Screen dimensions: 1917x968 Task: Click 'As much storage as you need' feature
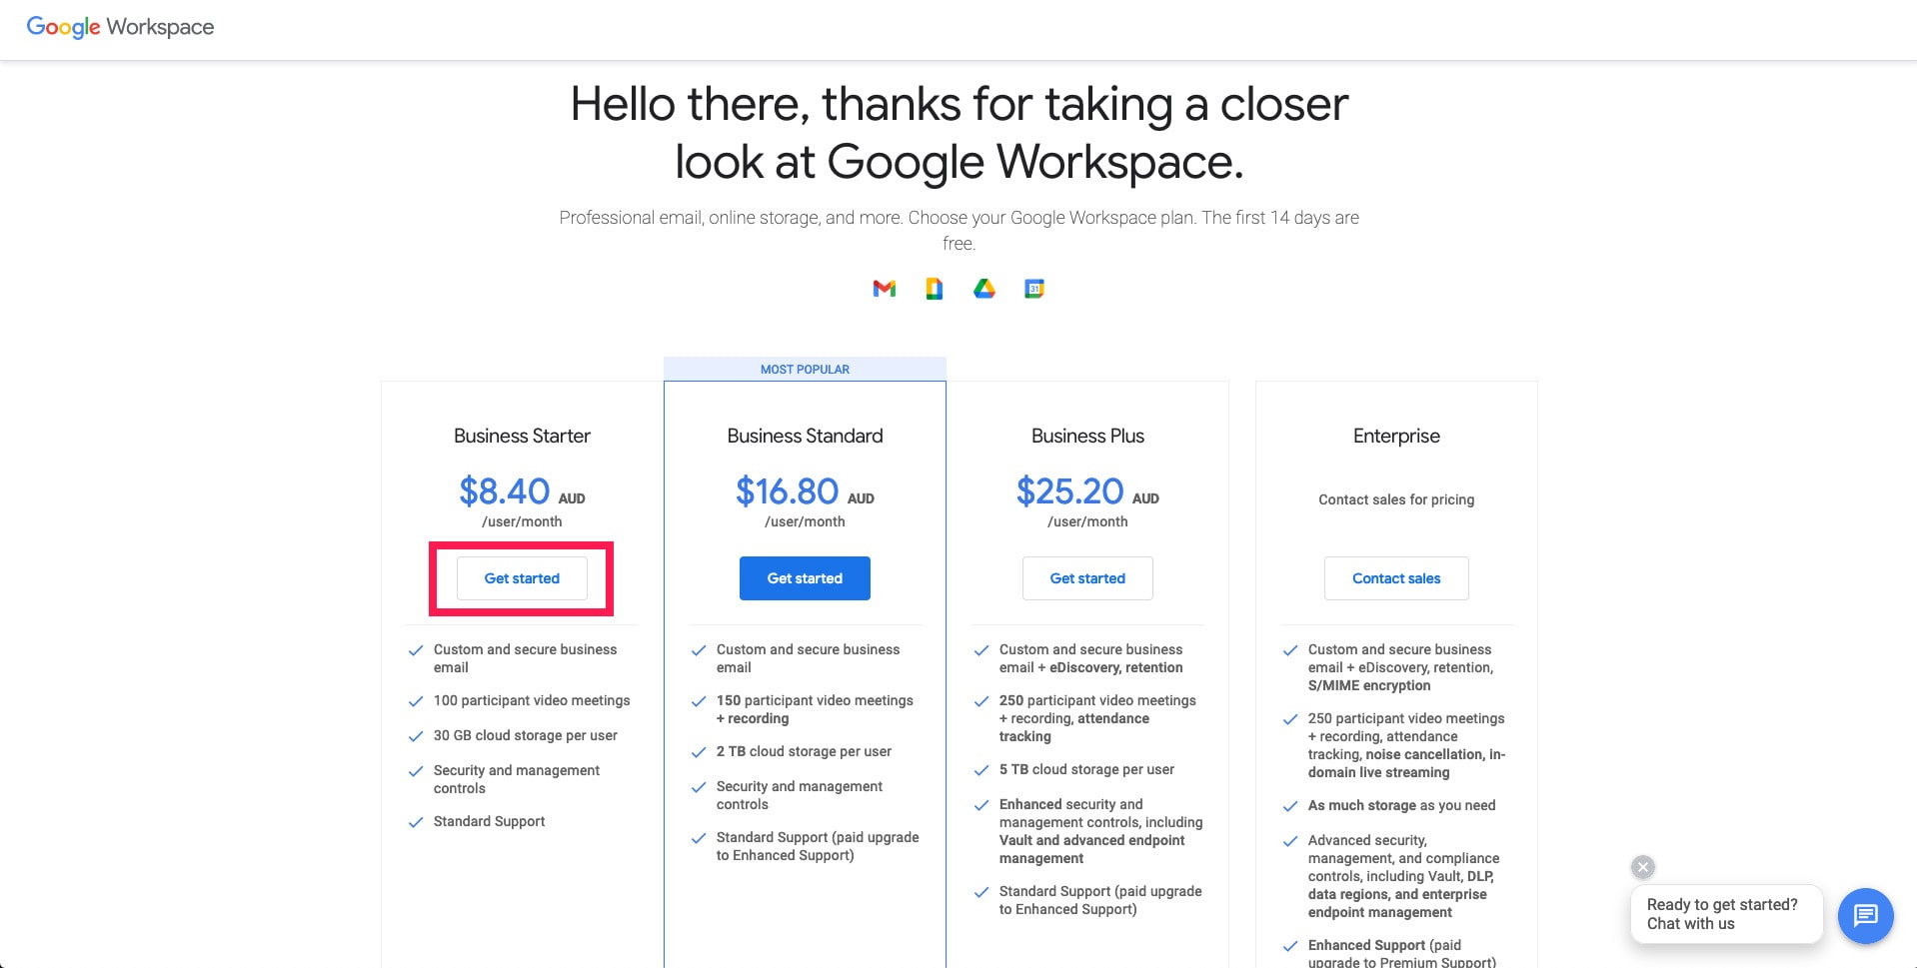1402,806
